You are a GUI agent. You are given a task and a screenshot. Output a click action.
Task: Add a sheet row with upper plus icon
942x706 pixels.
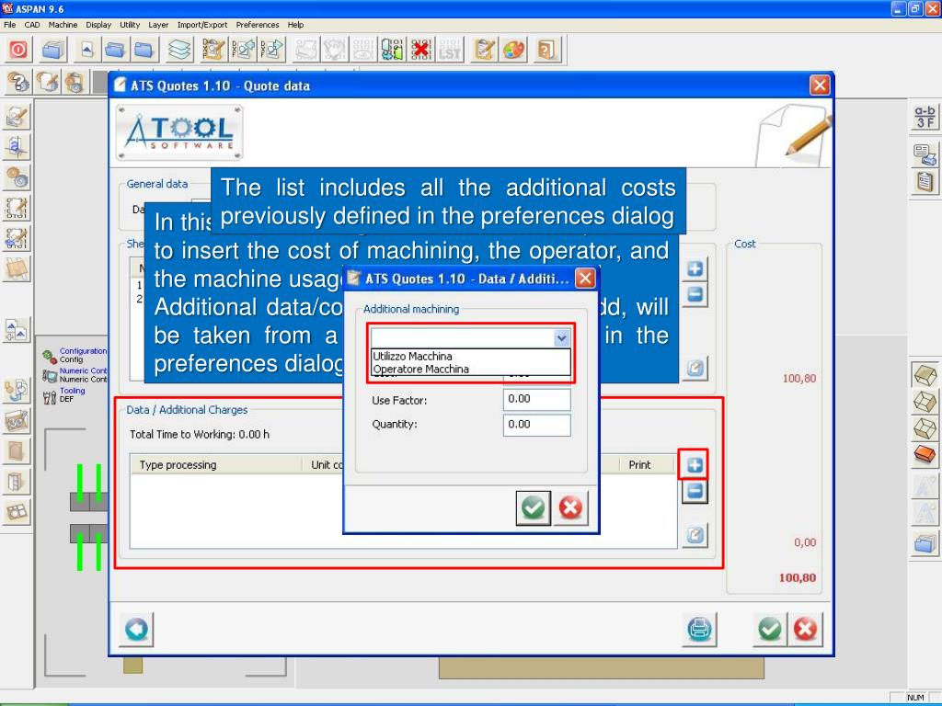pos(695,268)
